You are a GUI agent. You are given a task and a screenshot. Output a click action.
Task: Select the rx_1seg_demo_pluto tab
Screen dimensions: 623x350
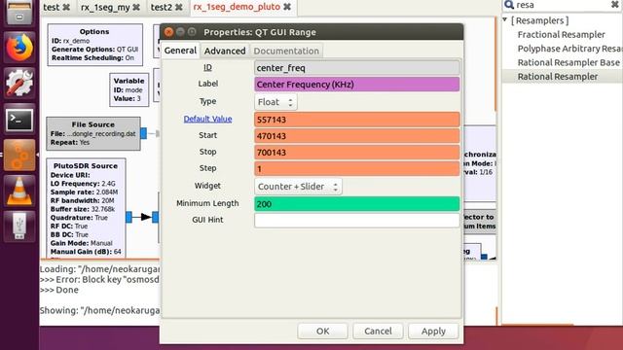pos(237,7)
